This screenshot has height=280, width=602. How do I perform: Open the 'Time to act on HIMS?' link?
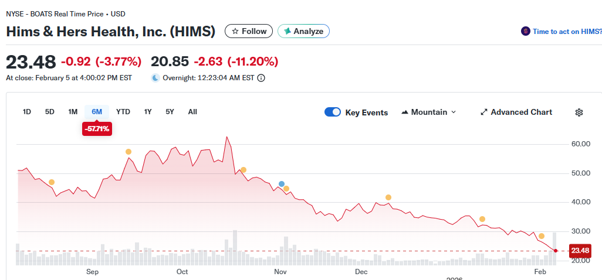[x=567, y=32]
